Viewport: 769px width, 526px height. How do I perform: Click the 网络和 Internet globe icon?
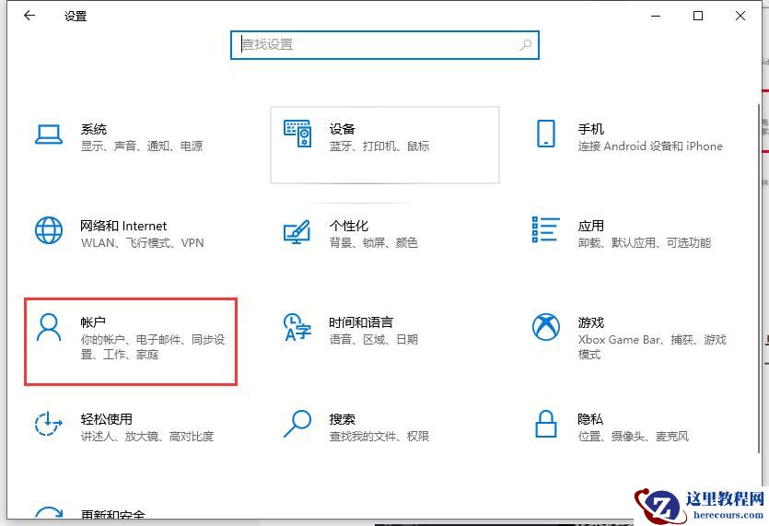point(49,230)
